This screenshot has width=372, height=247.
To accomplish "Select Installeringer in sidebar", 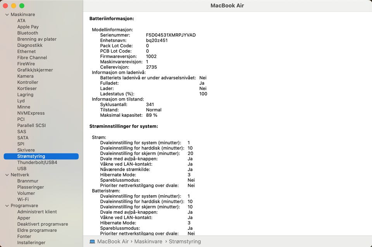I will [31, 242].
